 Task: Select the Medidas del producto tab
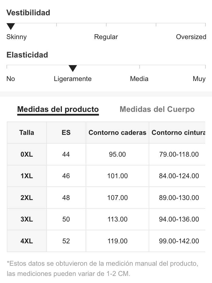[58, 109]
